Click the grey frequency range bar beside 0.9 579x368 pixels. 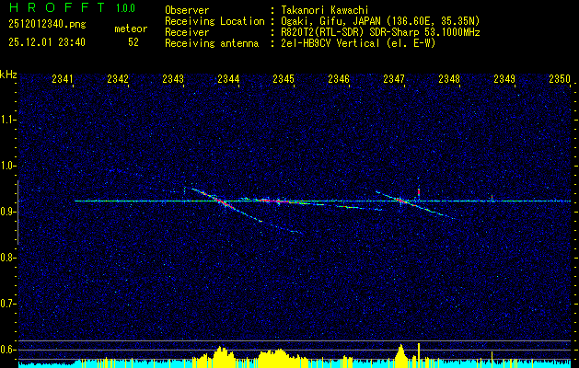(18, 213)
